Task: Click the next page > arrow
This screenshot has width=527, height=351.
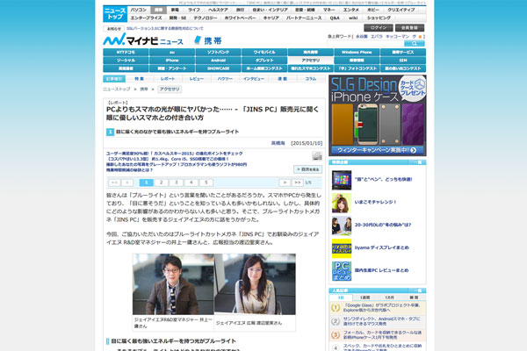Action: point(285,183)
